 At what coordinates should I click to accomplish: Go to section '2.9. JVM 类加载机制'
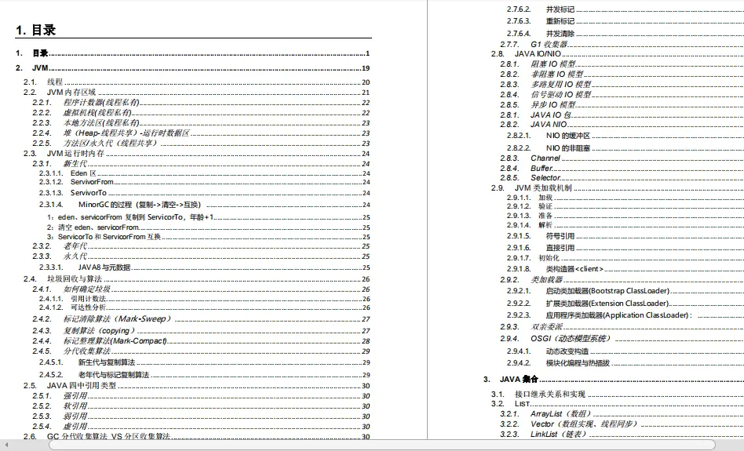point(618,188)
